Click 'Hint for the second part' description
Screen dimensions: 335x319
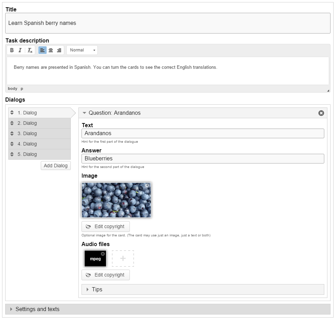[x=113, y=167]
